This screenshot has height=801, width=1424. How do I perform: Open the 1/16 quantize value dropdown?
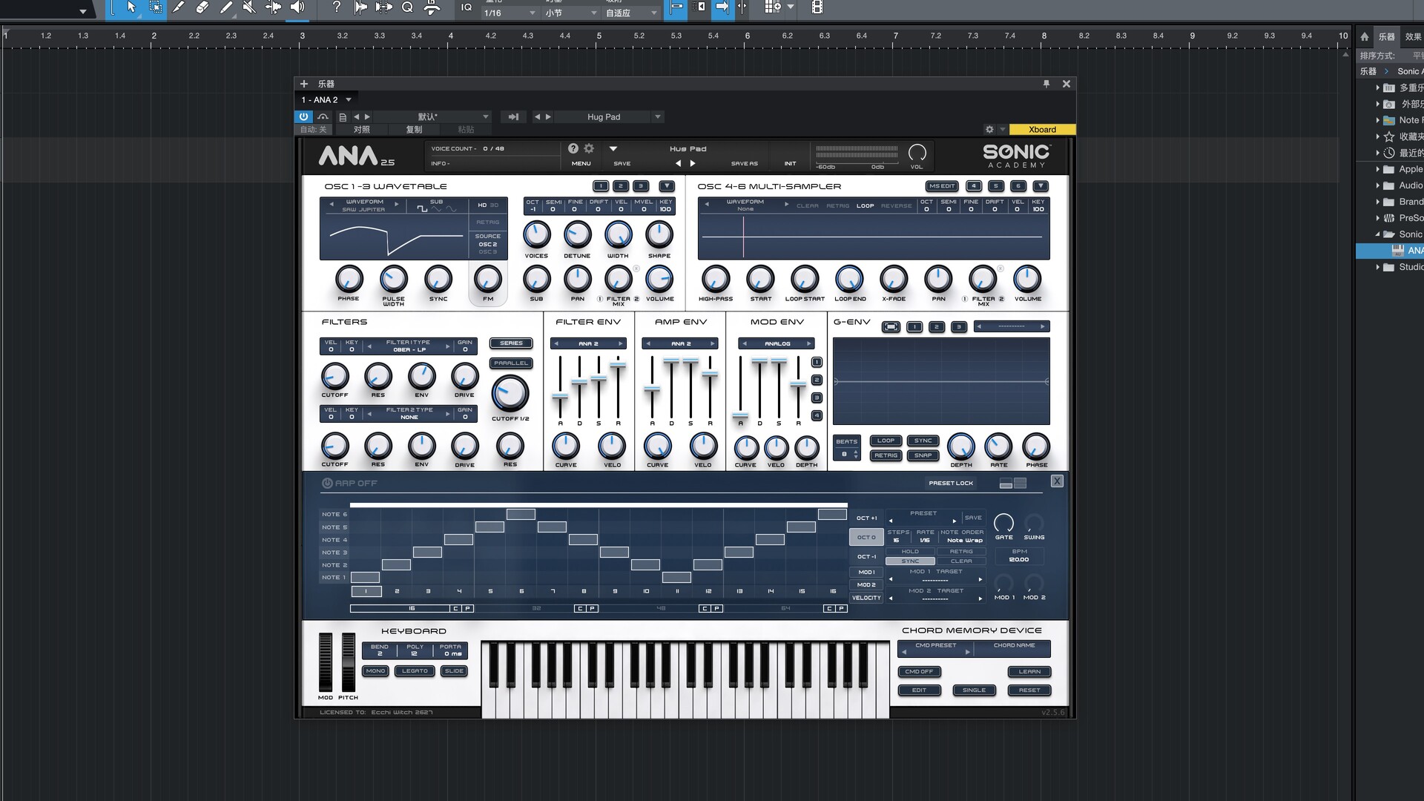coord(510,13)
